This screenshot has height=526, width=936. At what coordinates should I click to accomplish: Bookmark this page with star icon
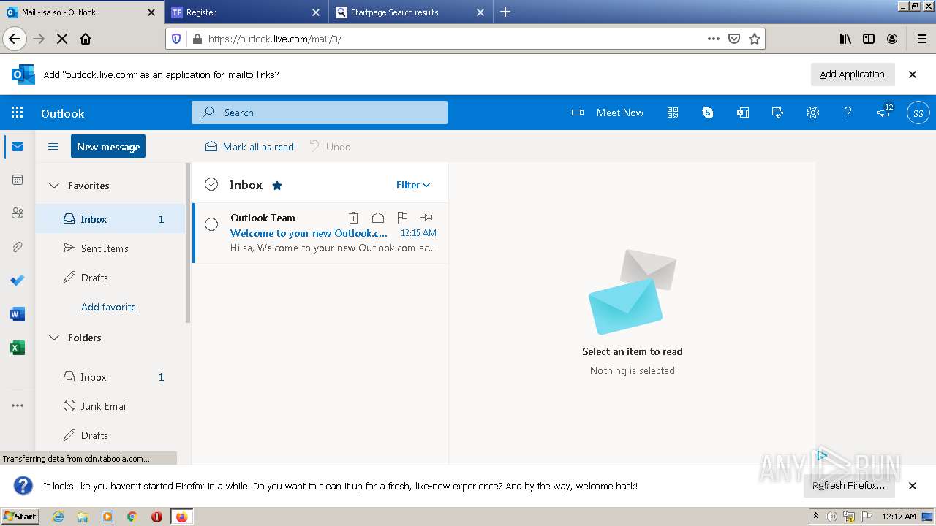(x=755, y=39)
